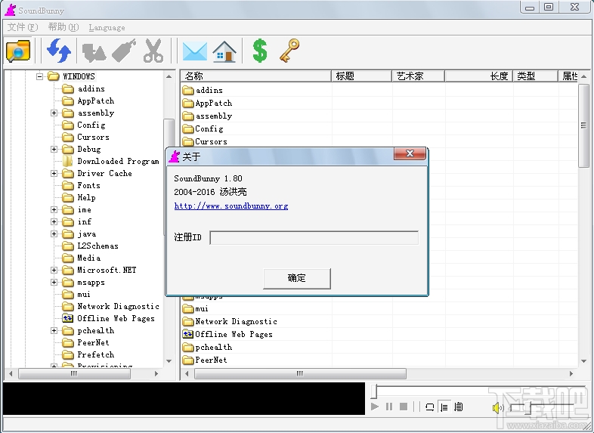
Task: Toggle the sequential play order mode
Action: pyautogui.click(x=444, y=407)
